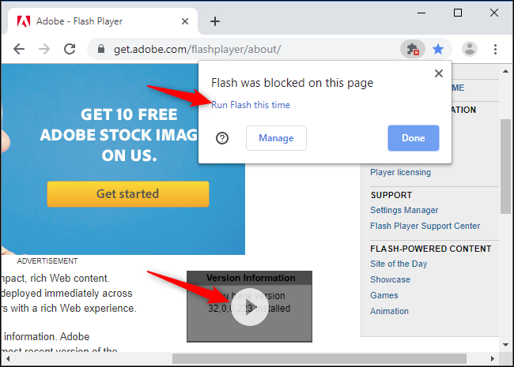This screenshot has height=367, width=514.
Task: Close the Flash blocked popup
Action: (x=439, y=73)
